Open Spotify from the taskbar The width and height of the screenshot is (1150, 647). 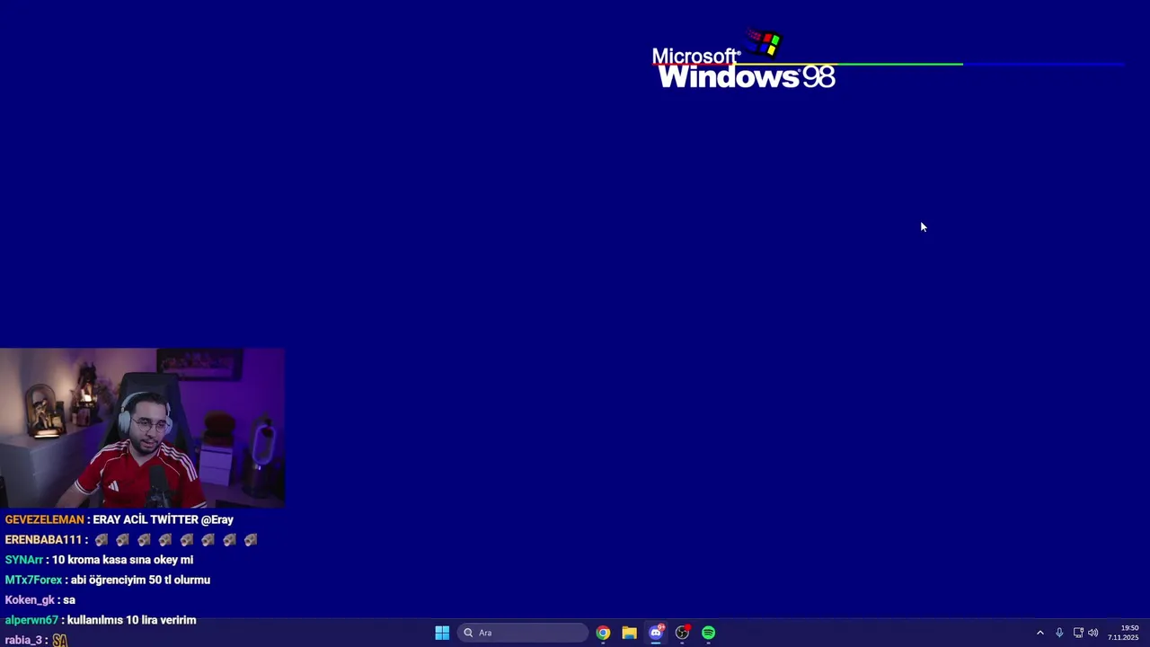tap(709, 633)
